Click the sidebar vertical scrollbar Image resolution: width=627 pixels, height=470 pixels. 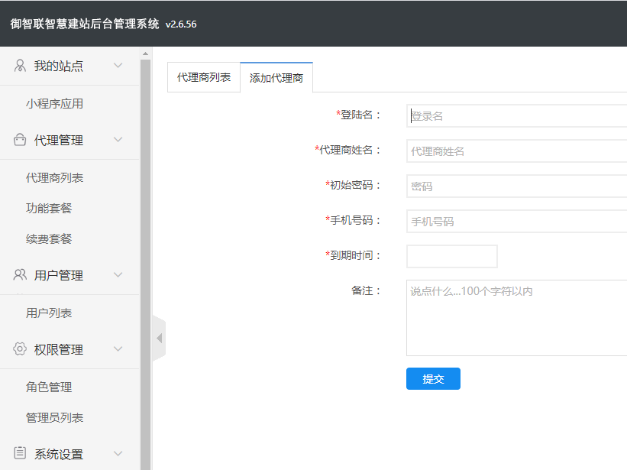[x=146, y=260]
